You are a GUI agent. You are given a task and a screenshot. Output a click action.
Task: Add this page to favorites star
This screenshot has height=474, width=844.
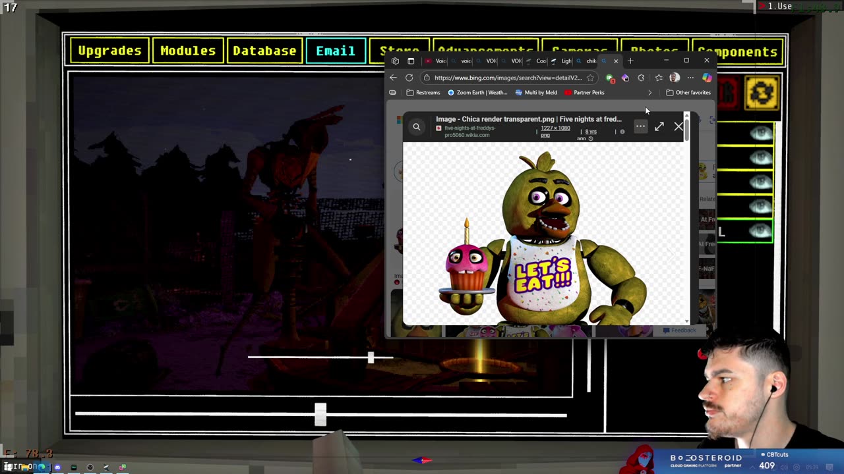point(590,78)
